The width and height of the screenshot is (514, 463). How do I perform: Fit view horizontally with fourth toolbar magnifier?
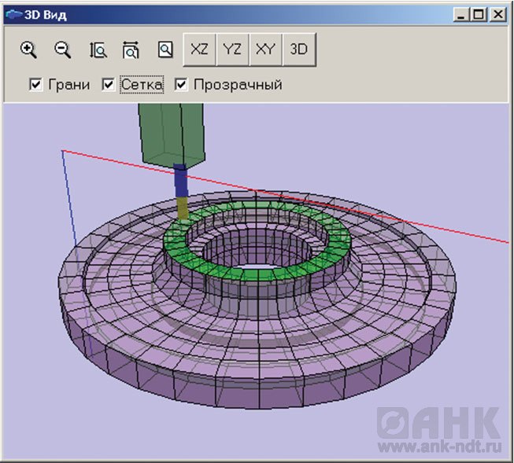pos(131,50)
